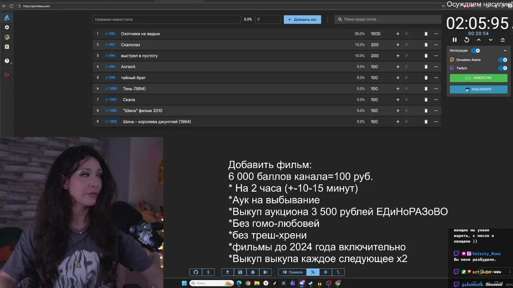Open more options for "Охотники на ведьм"
The image size is (513, 288).
click(x=436, y=34)
